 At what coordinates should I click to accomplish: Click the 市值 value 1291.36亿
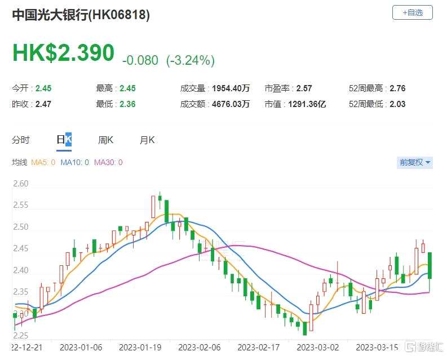coord(307,104)
